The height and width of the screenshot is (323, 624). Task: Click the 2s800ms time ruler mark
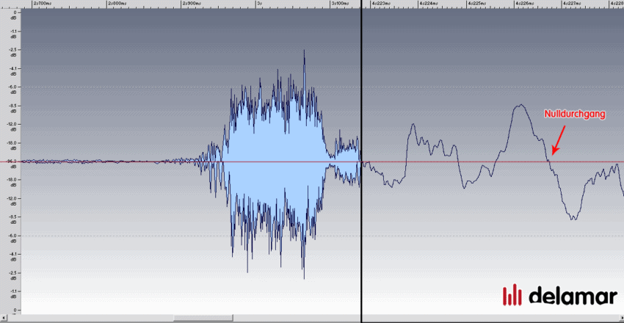118,4
